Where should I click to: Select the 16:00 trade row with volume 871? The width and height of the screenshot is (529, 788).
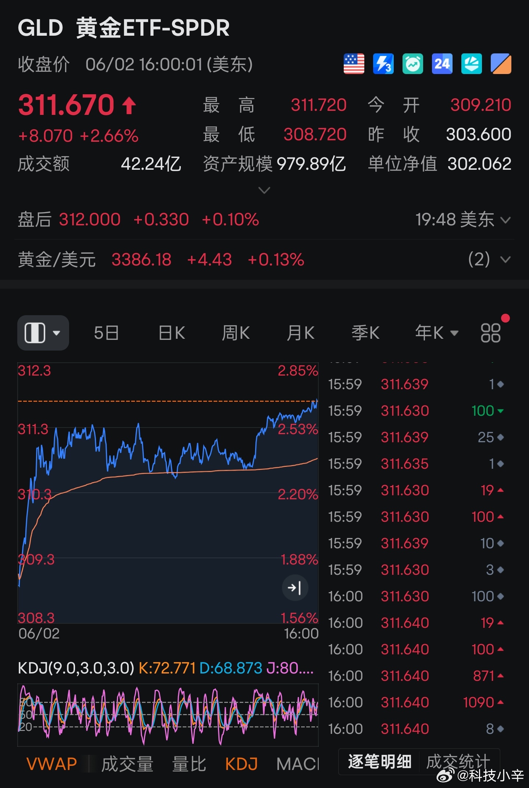pos(416,676)
